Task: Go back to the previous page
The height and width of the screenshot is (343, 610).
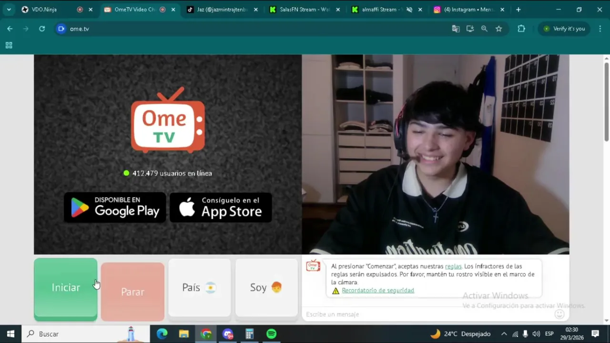Action: 10,29
